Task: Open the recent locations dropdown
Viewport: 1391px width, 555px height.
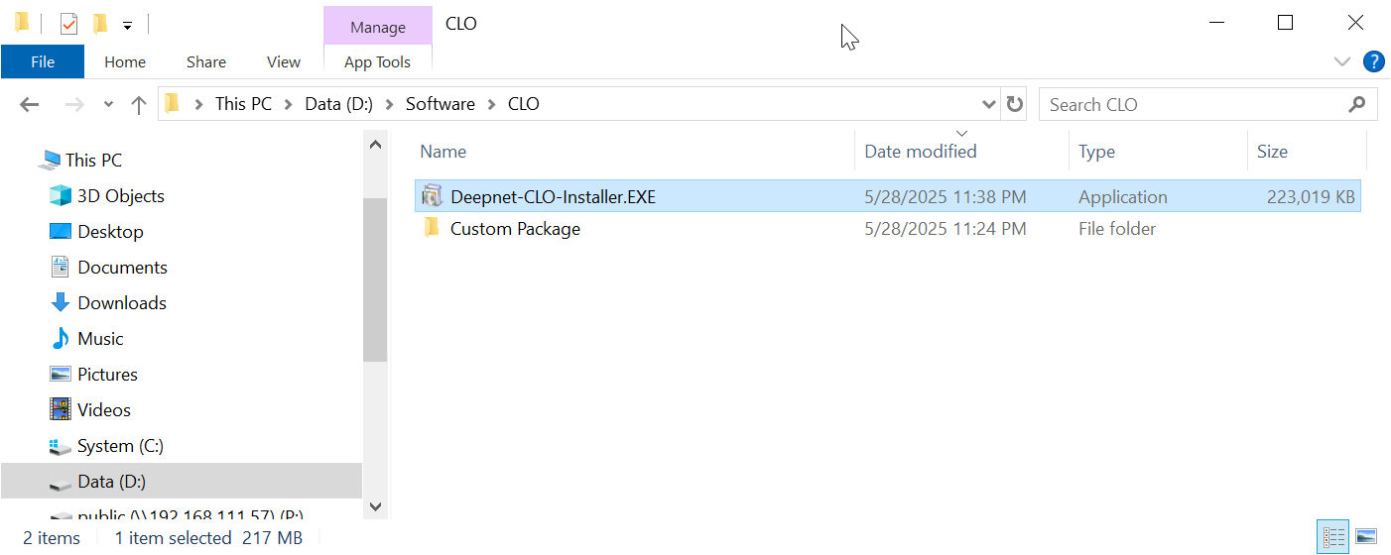Action: (x=108, y=104)
